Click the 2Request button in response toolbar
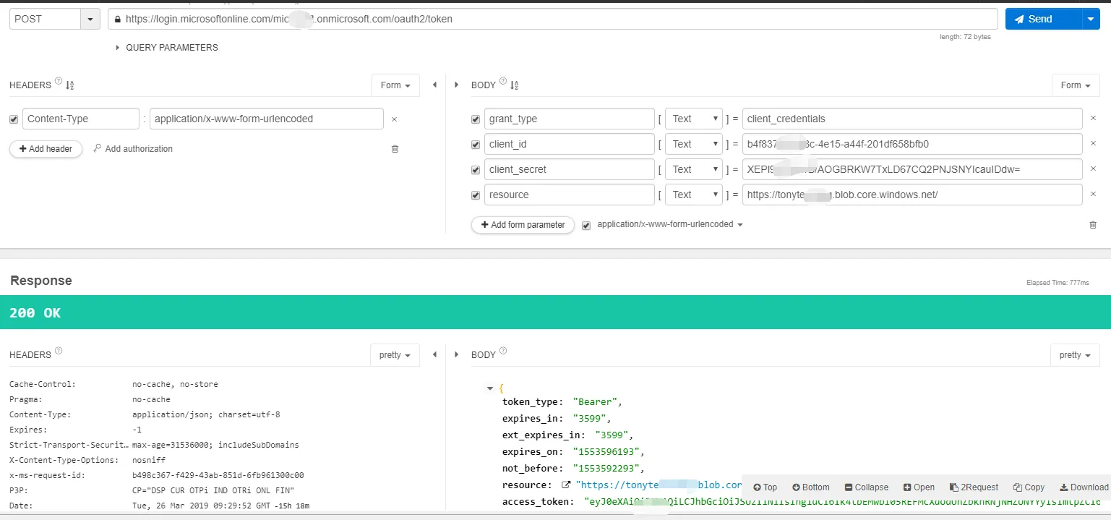The width and height of the screenshot is (1111, 520). pyautogui.click(x=974, y=487)
